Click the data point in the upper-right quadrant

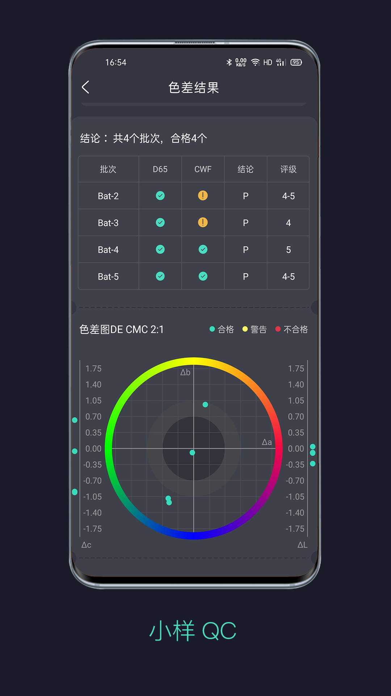click(x=205, y=405)
